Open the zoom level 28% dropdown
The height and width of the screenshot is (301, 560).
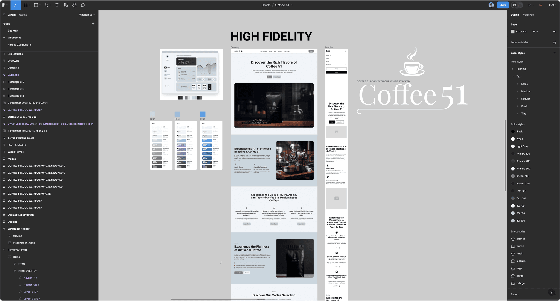point(553,5)
